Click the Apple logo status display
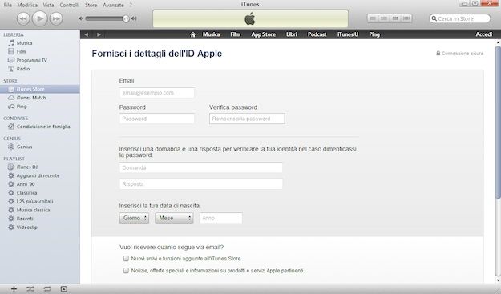The height and width of the screenshot is (294, 501). pyautogui.click(x=250, y=18)
